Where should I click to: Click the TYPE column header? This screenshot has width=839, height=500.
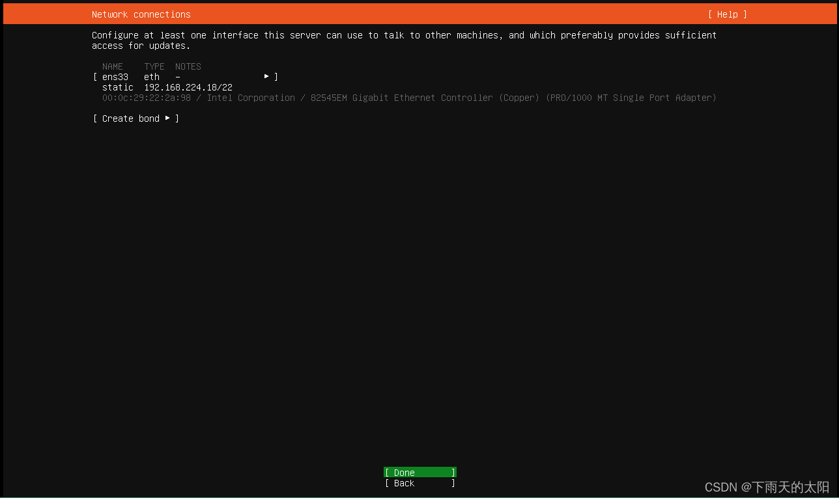tap(154, 66)
